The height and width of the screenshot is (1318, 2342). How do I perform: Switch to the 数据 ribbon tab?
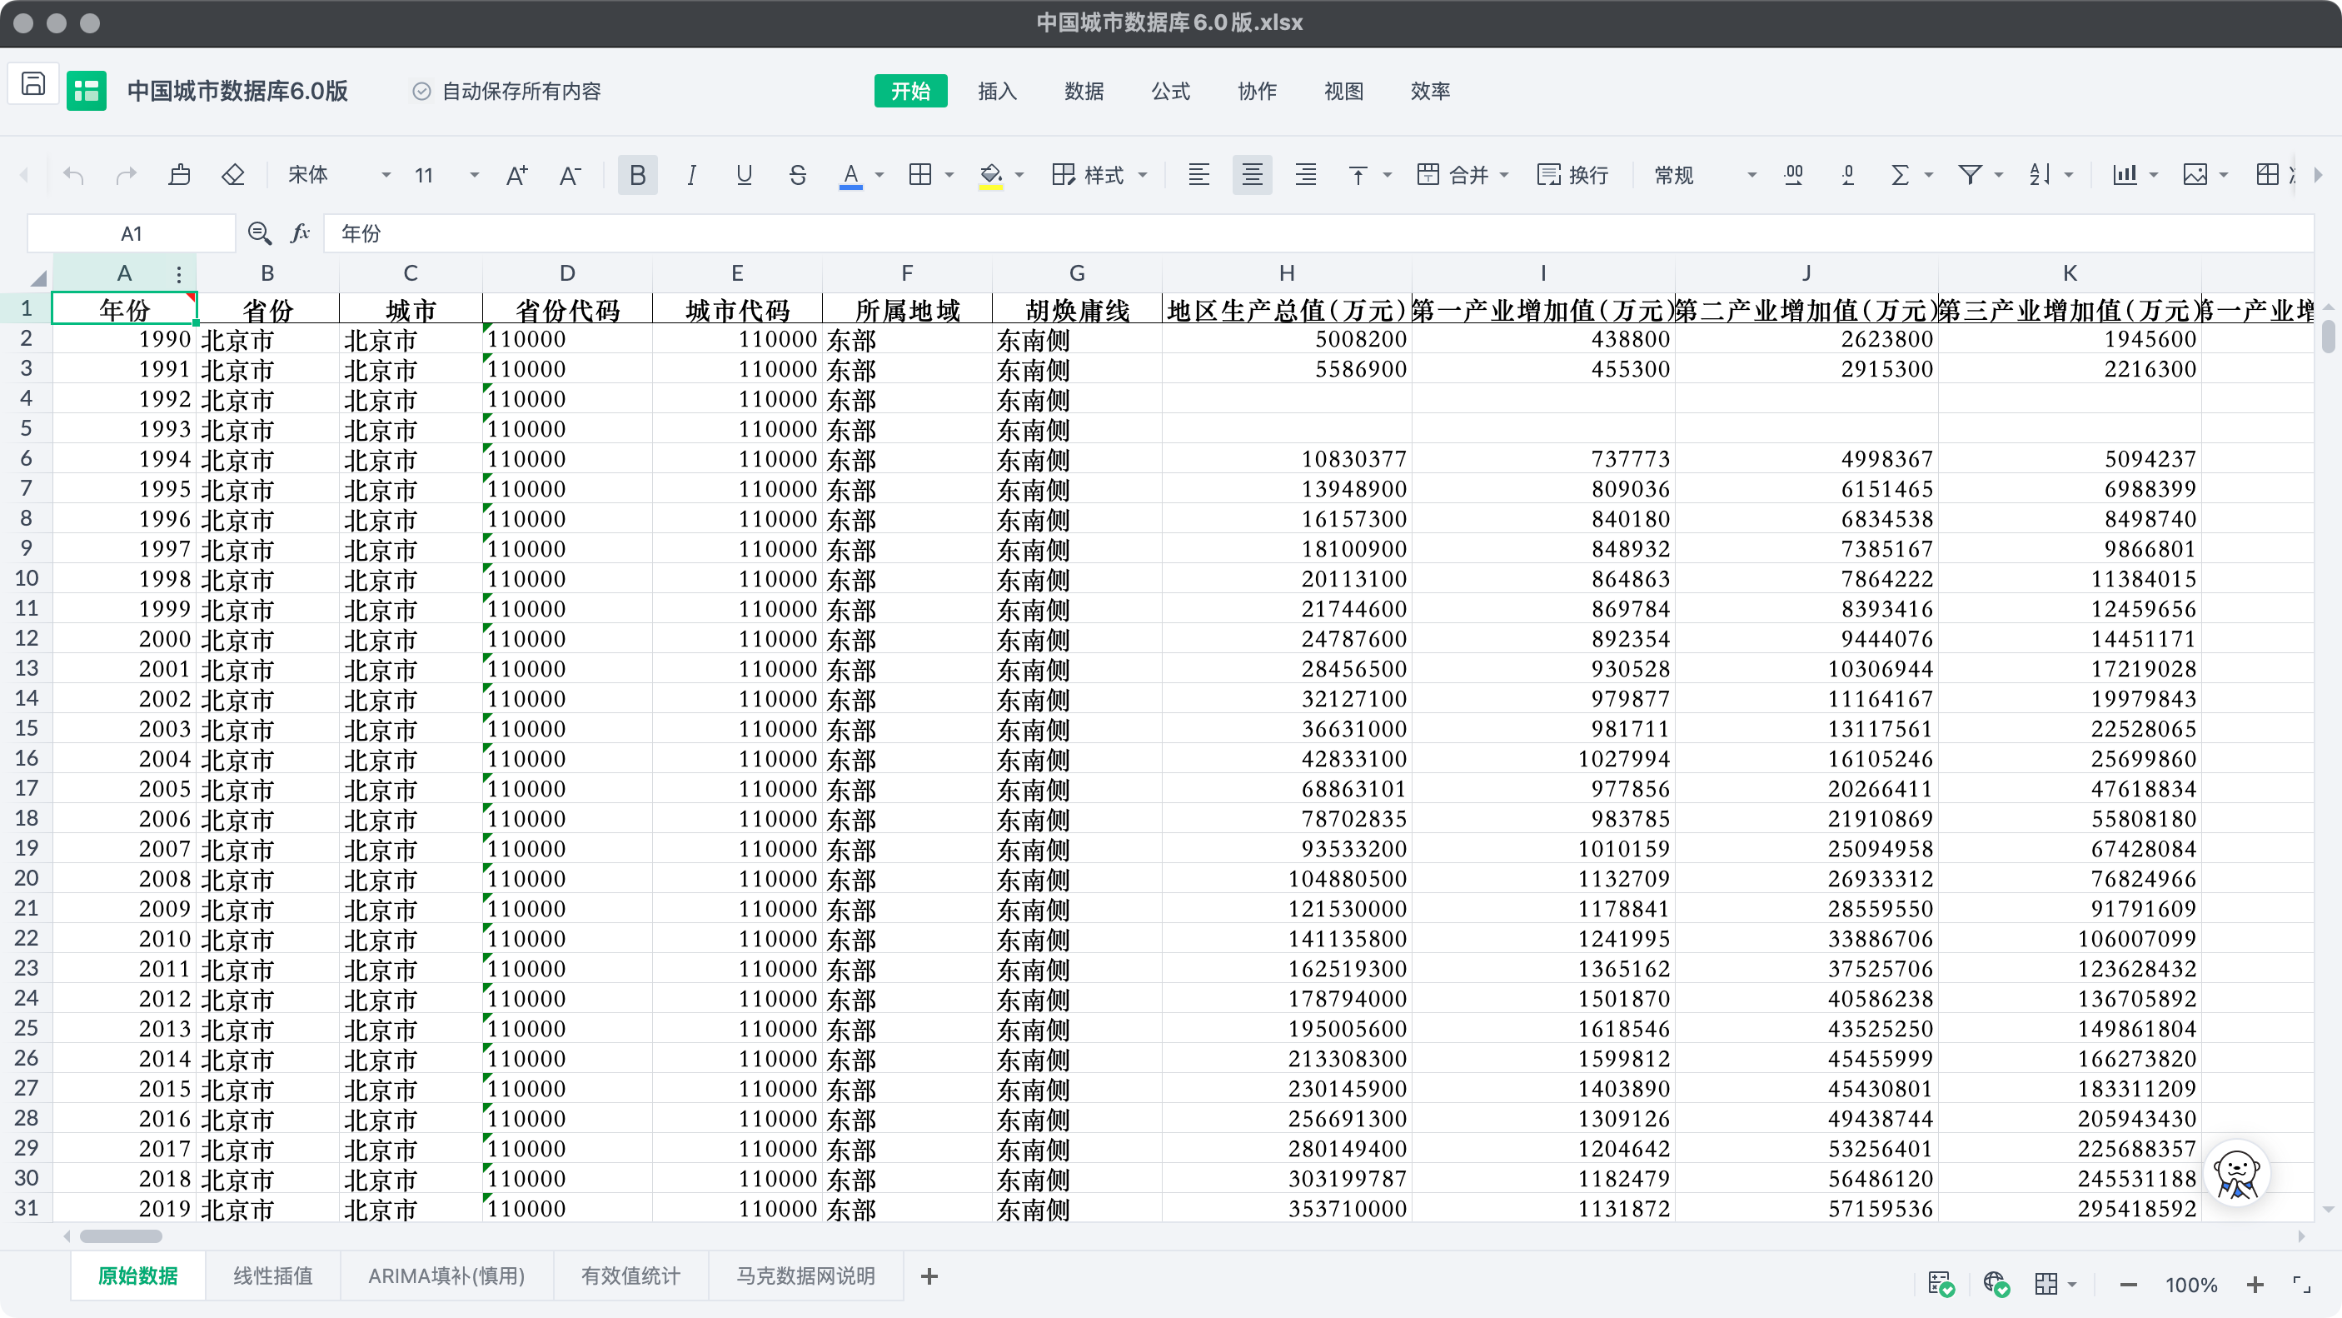1084,91
